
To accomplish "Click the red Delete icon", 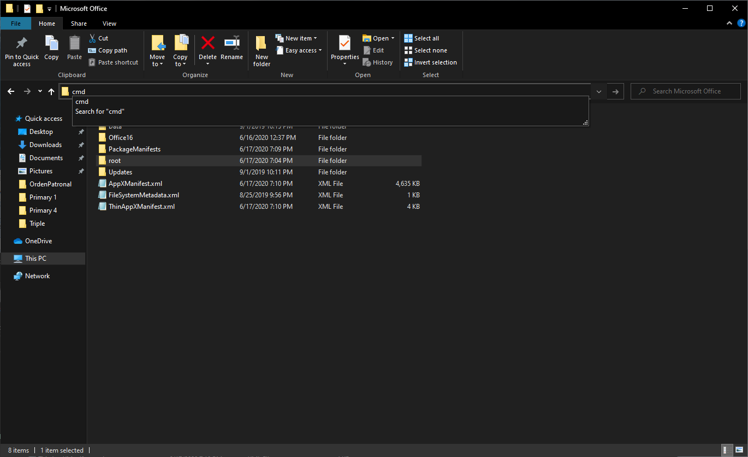I will (207, 43).
